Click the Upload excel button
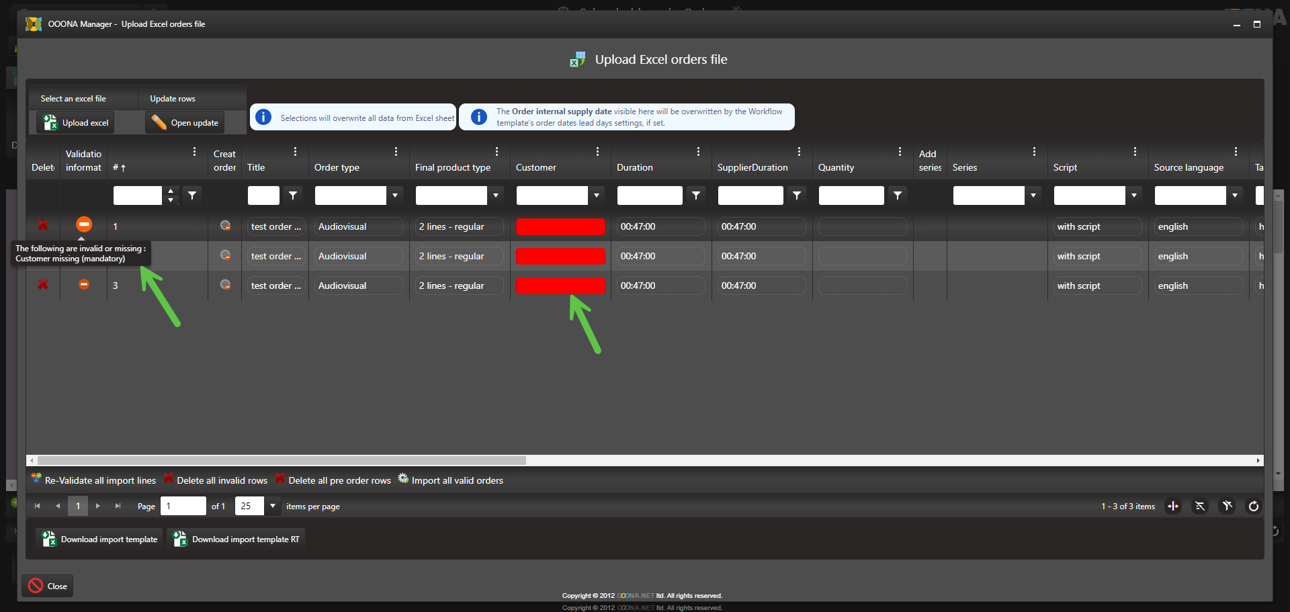 tap(76, 123)
